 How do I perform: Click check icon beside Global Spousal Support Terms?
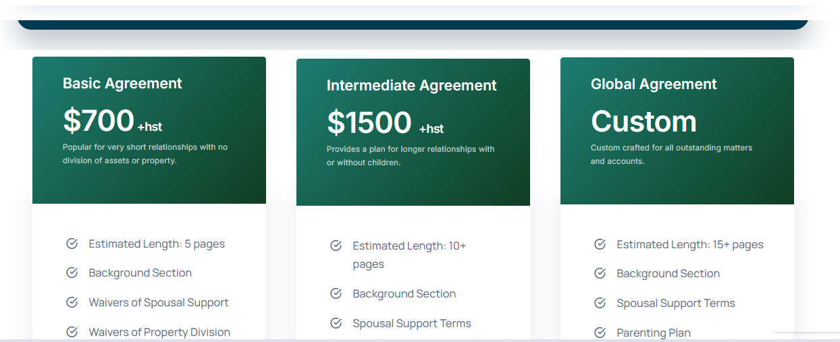coord(600,303)
